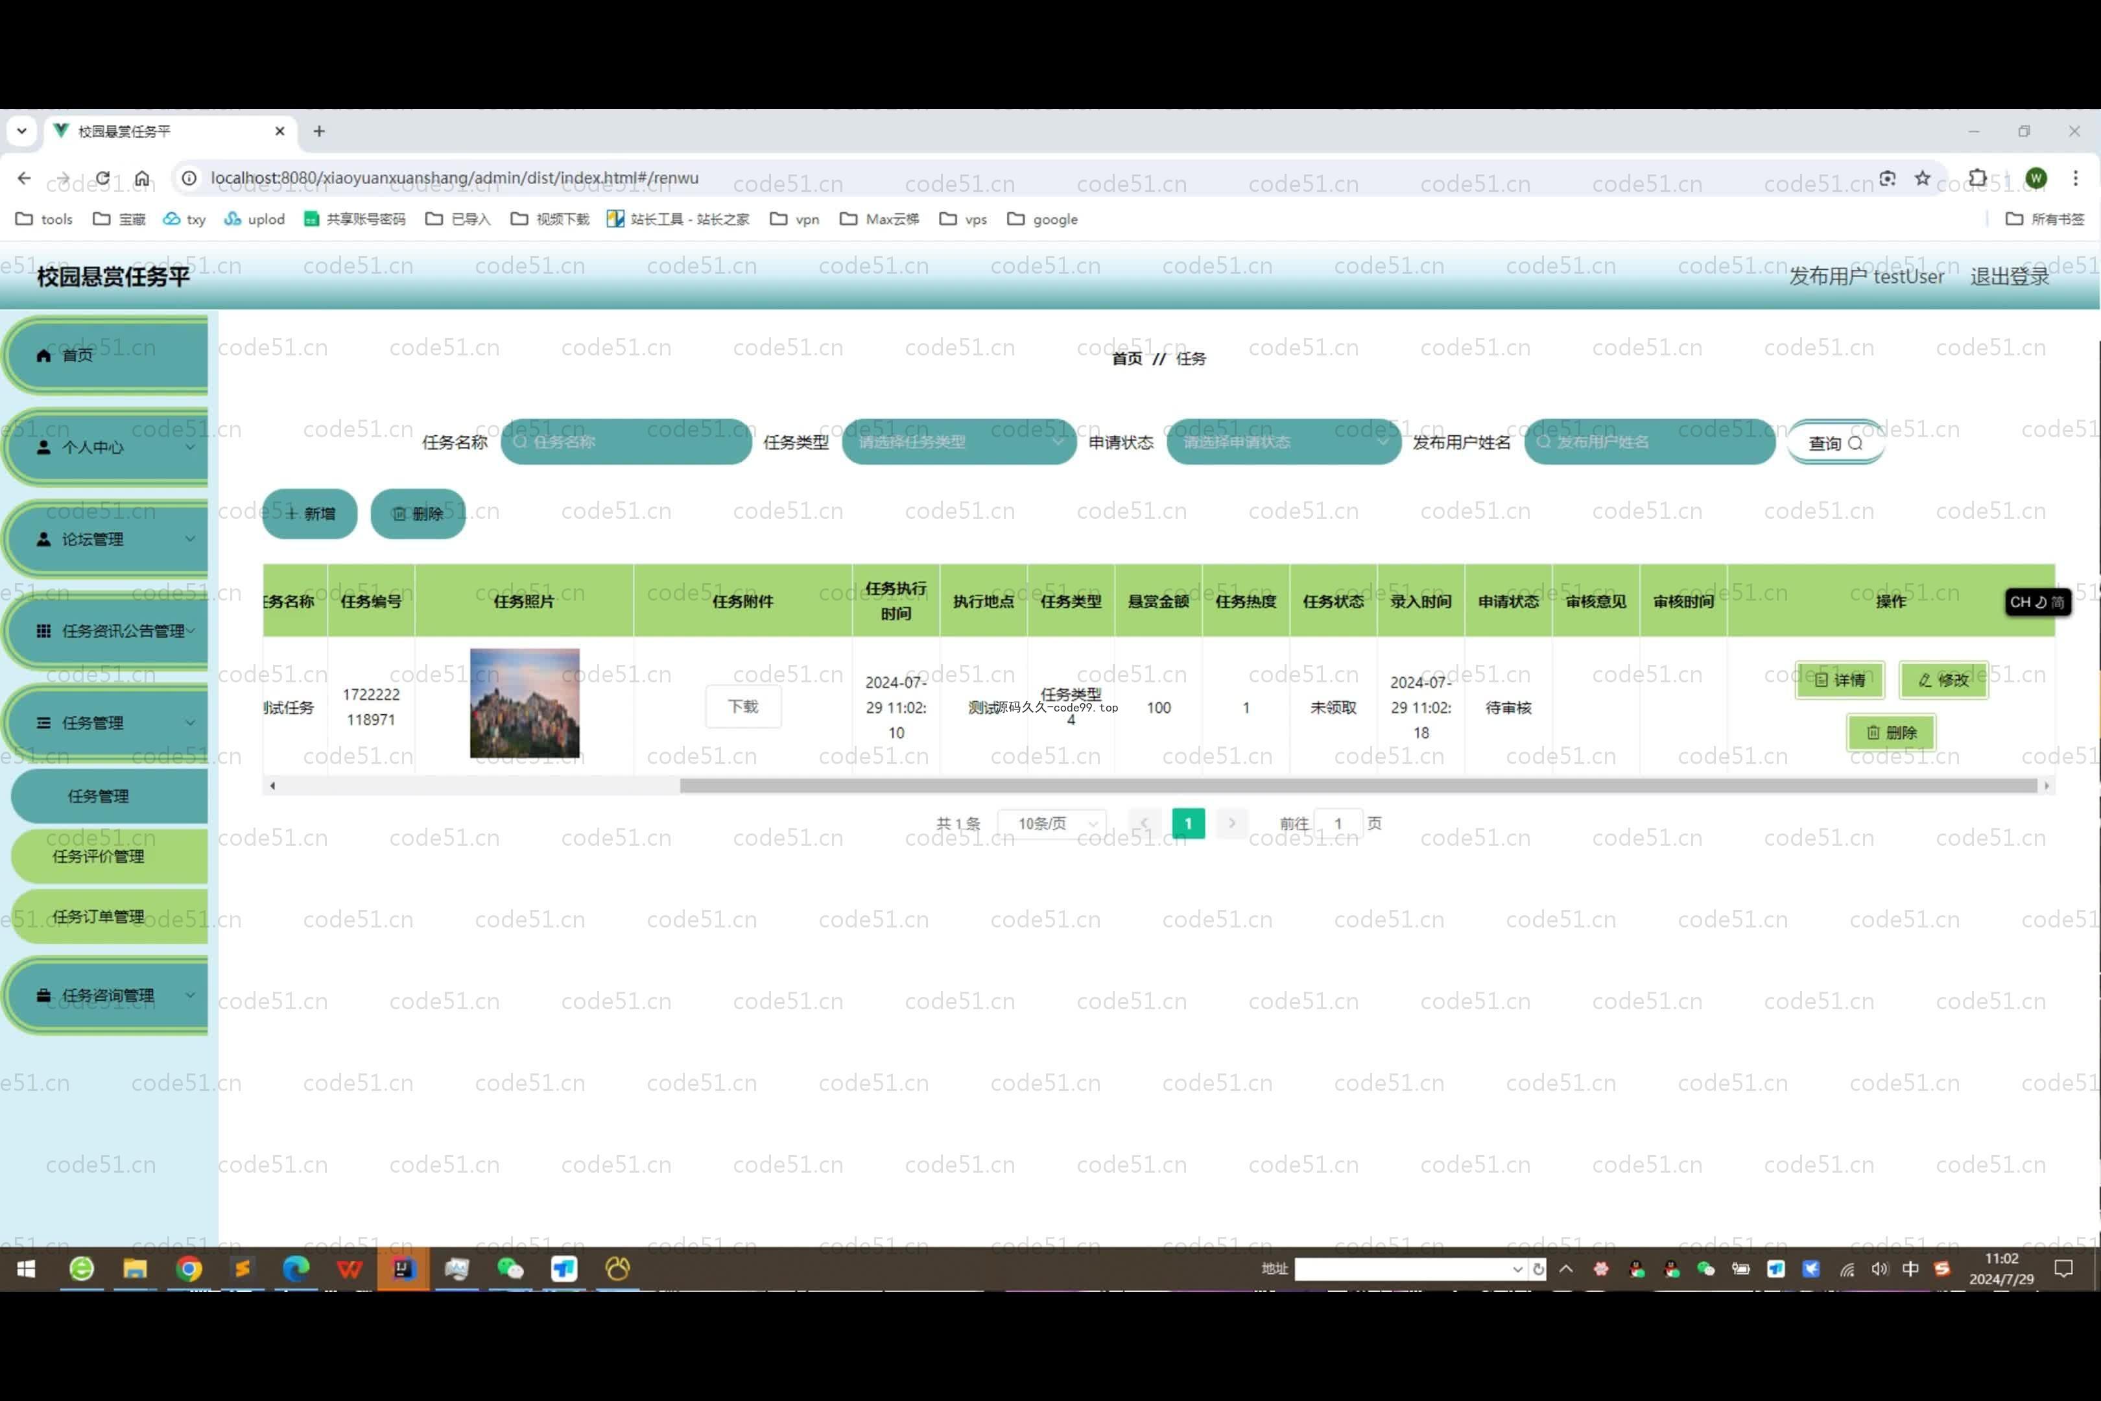Click scrollbar left arrow of table
Viewport: 2101px width, 1401px height.
(x=272, y=785)
